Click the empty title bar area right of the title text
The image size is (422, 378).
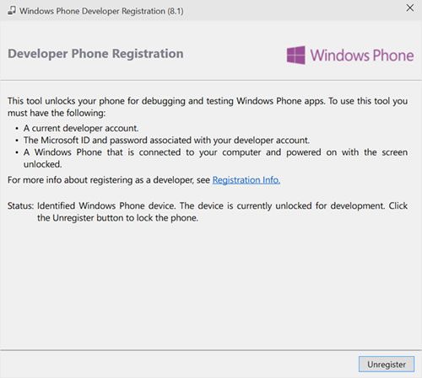coord(293,11)
